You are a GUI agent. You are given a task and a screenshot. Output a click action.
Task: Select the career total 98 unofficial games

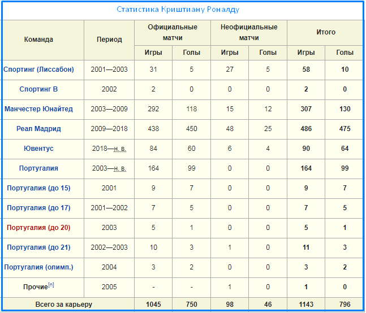click(230, 305)
